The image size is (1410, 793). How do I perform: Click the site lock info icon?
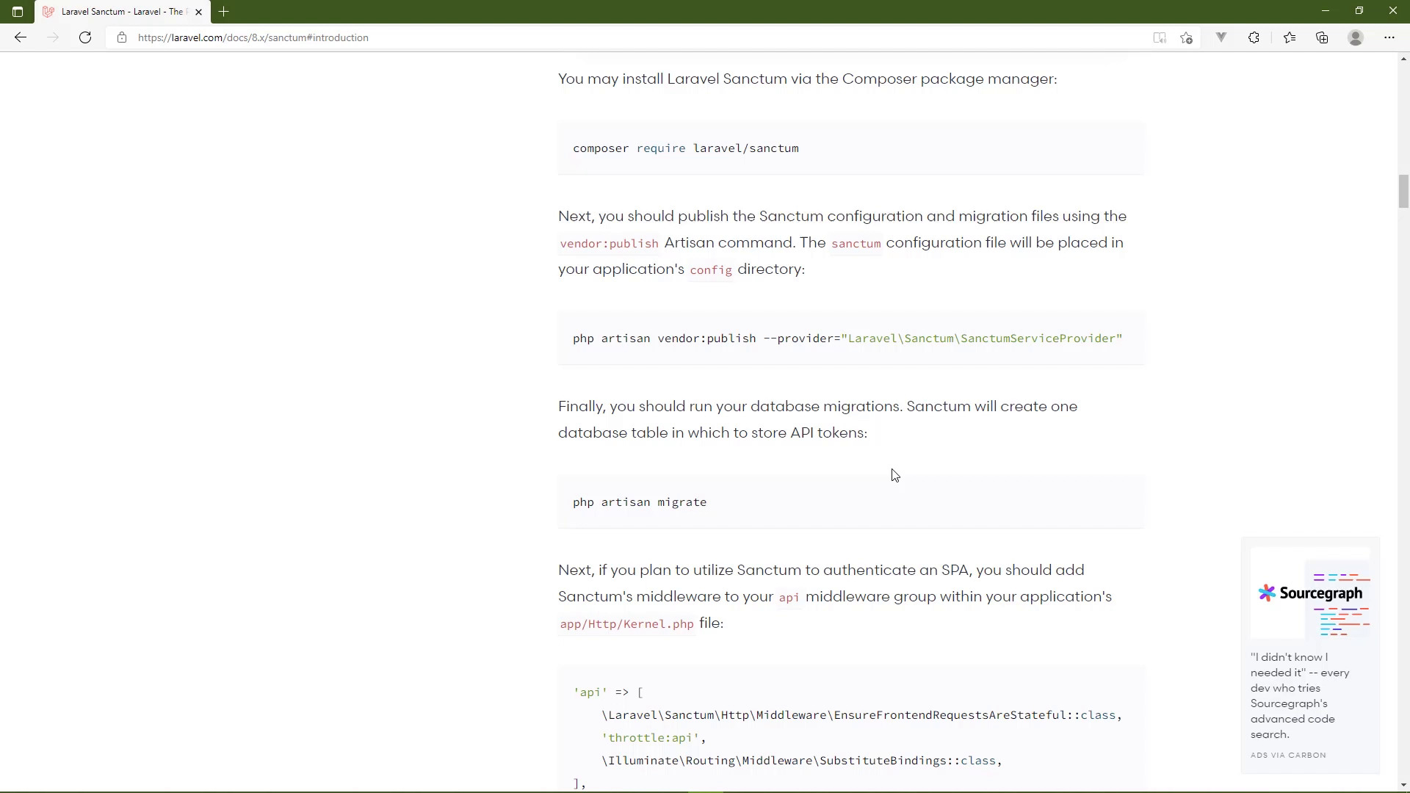(x=122, y=37)
